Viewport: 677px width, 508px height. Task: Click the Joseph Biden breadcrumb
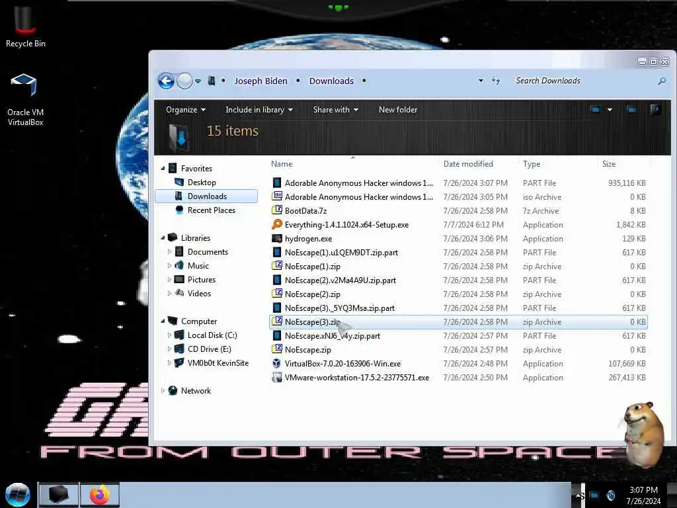pyautogui.click(x=260, y=81)
